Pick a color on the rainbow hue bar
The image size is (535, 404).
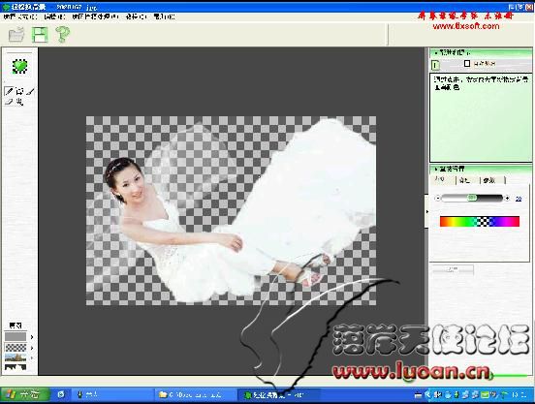click(480, 221)
